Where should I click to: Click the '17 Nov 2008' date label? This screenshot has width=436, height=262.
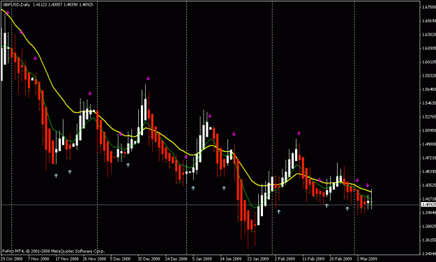[x=67, y=259]
